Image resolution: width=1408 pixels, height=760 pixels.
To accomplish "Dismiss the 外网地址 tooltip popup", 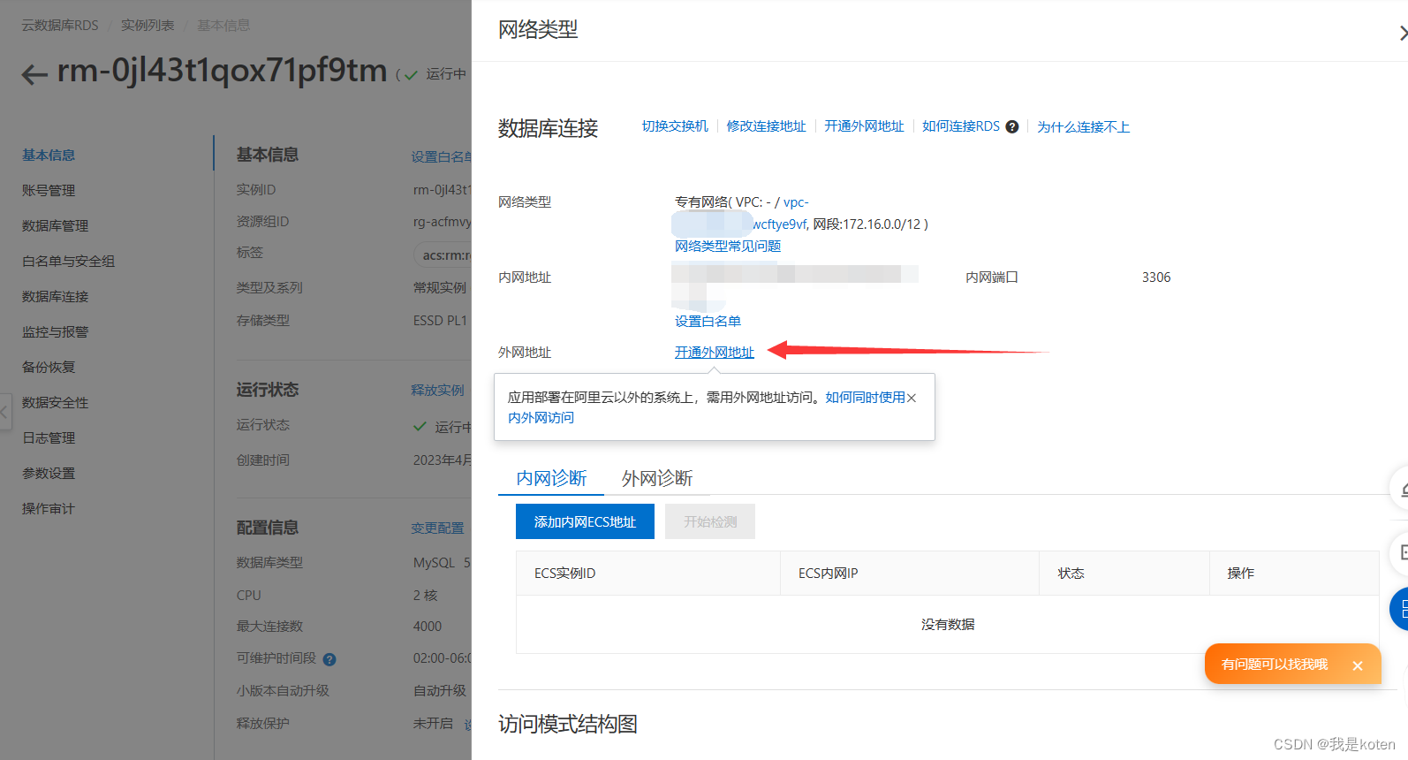I will pos(912,398).
